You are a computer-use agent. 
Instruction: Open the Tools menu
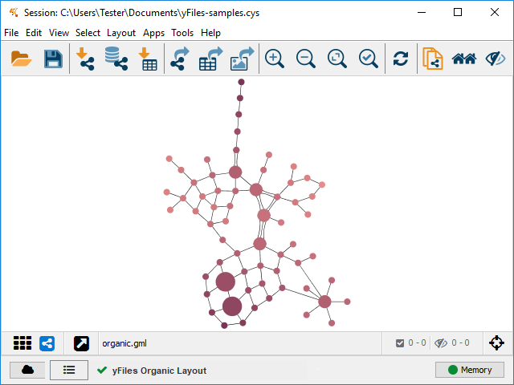tap(182, 33)
